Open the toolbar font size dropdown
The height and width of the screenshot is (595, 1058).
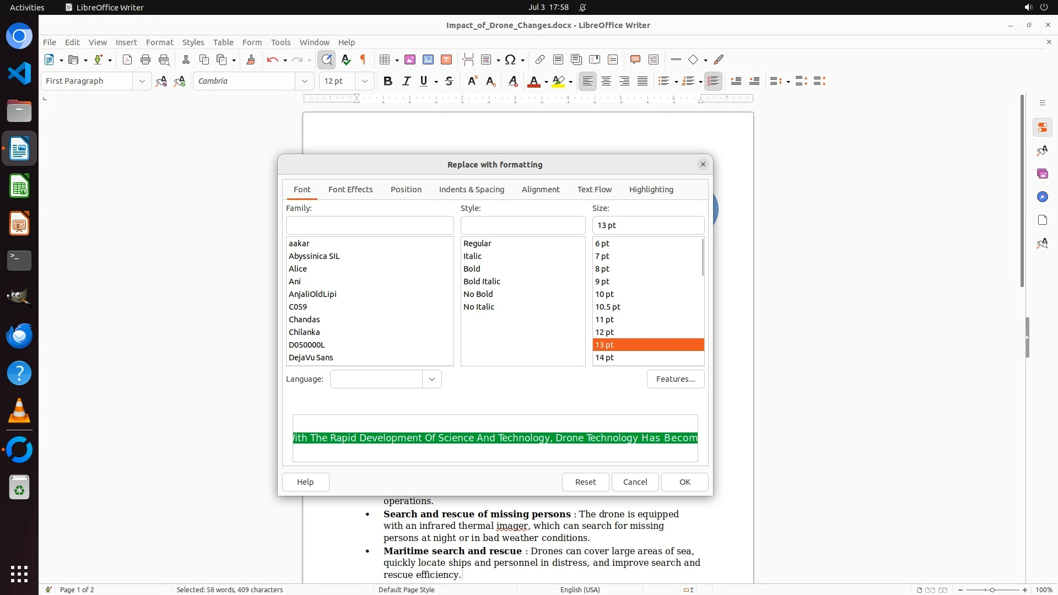coord(364,81)
